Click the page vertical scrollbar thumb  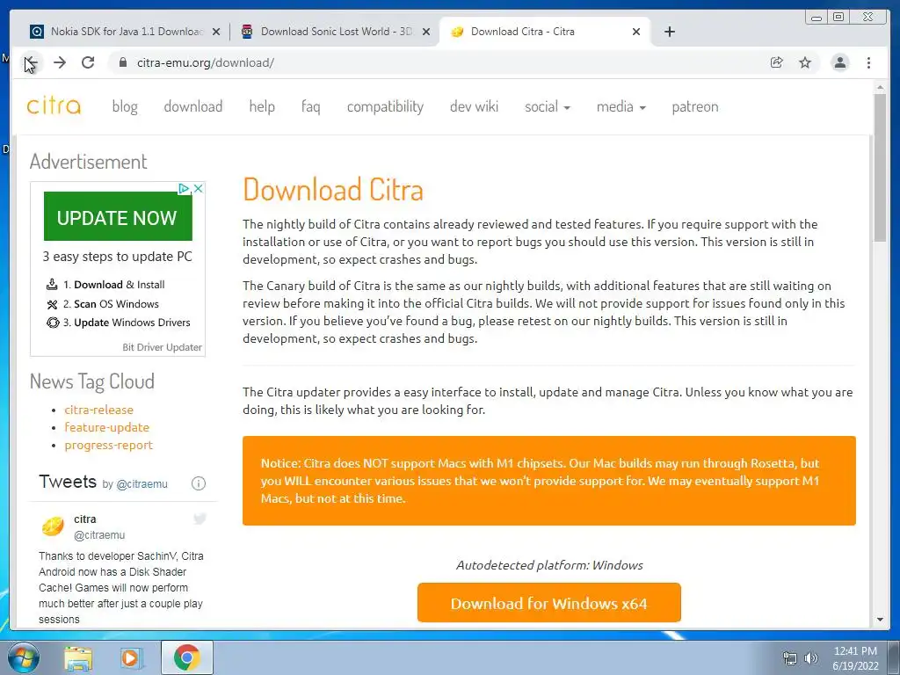tap(880, 168)
